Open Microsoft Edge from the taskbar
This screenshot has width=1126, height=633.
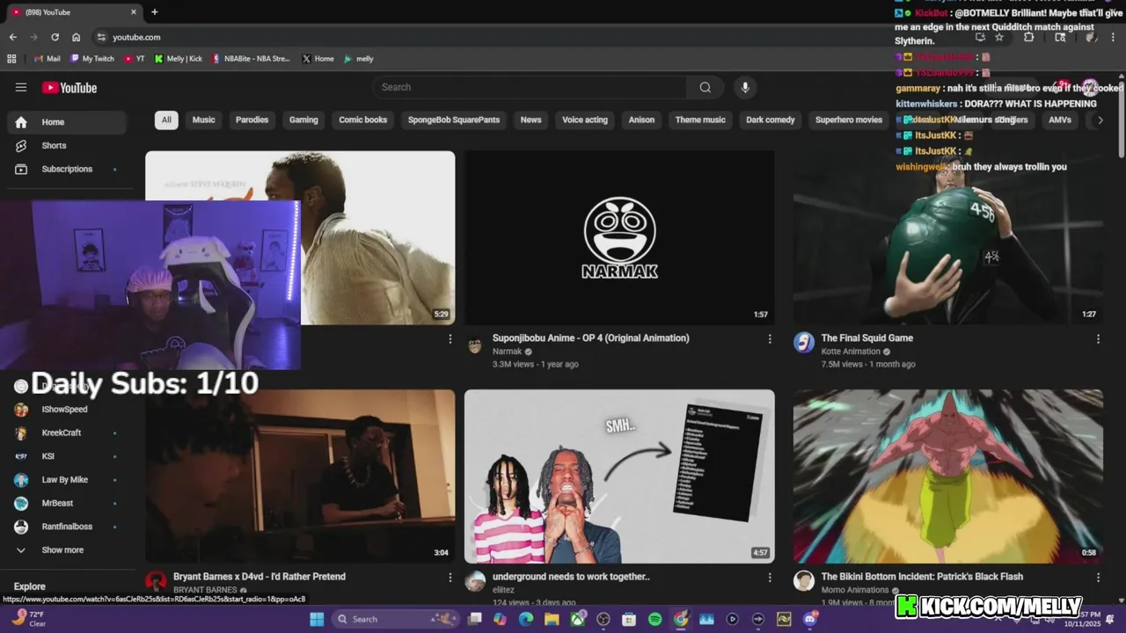526,619
